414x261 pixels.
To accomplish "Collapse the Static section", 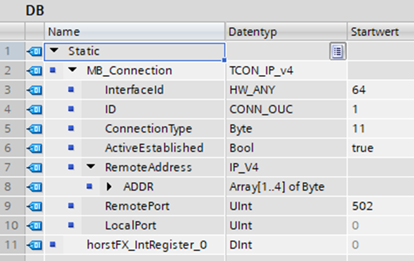I will pos(54,51).
